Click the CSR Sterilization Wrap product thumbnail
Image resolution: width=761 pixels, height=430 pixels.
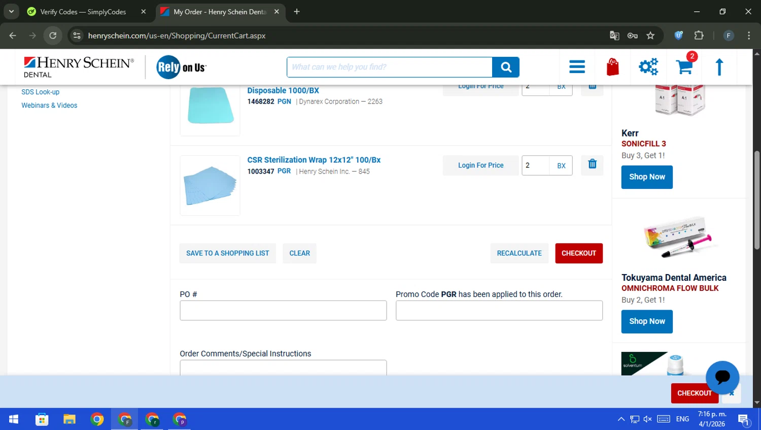(210, 185)
